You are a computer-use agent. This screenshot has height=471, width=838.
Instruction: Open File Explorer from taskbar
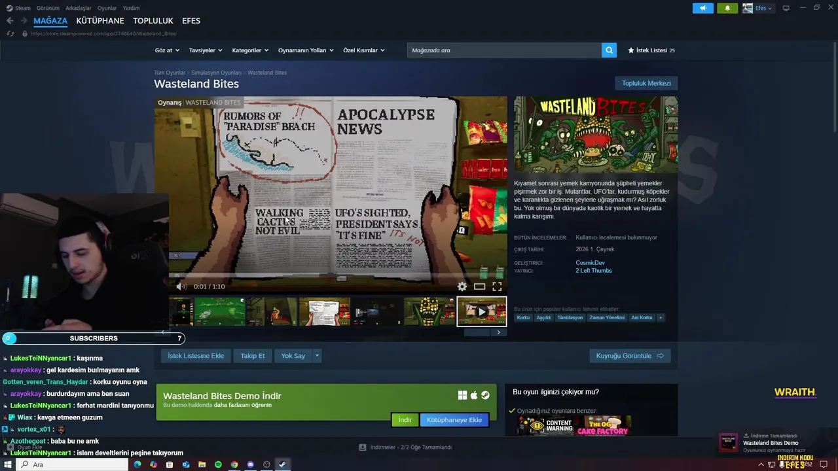click(x=202, y=464)
